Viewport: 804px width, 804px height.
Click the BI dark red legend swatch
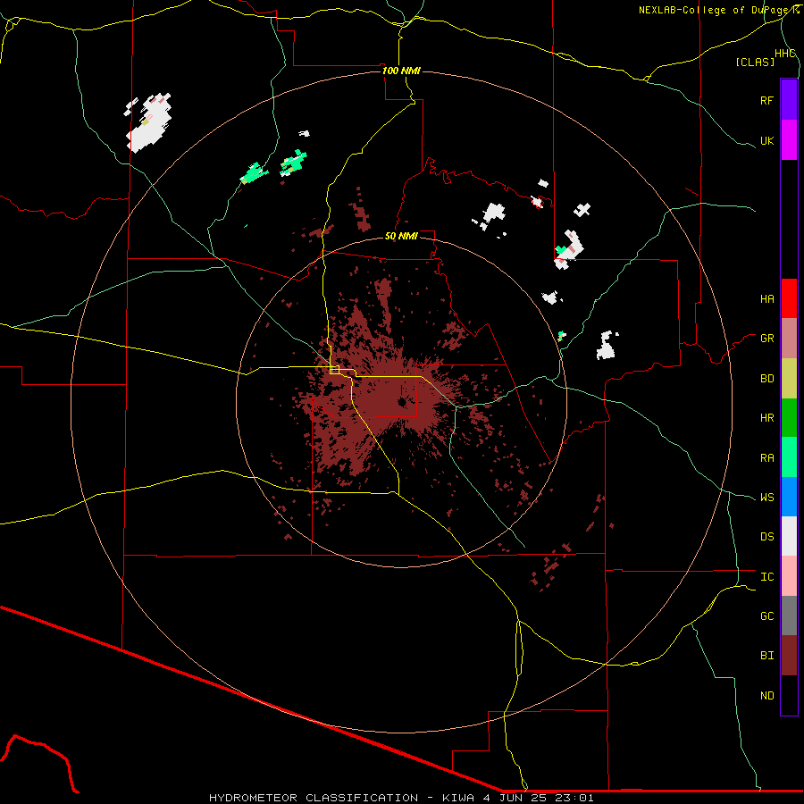789,656
